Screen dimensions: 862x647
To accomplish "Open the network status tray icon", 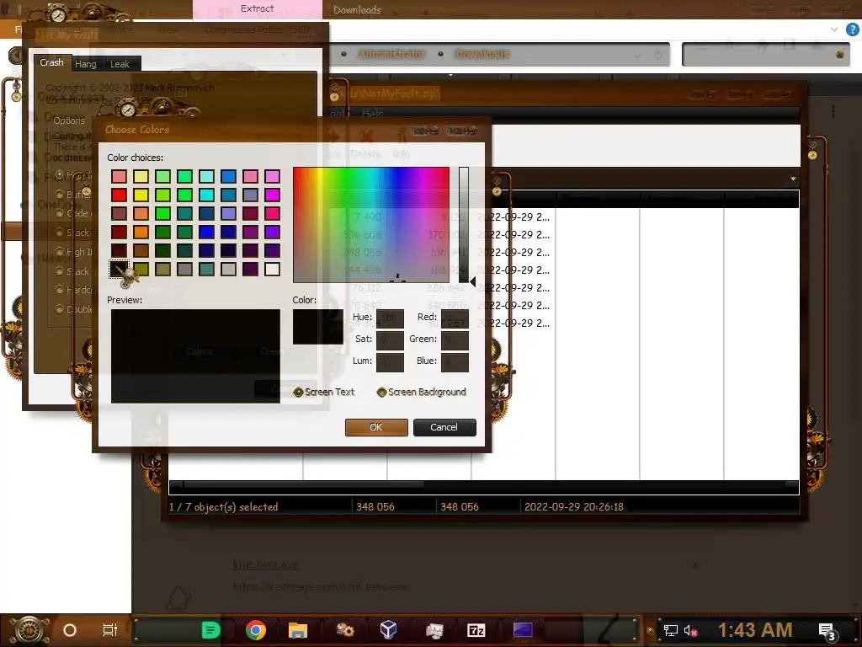I will point(671,630).
